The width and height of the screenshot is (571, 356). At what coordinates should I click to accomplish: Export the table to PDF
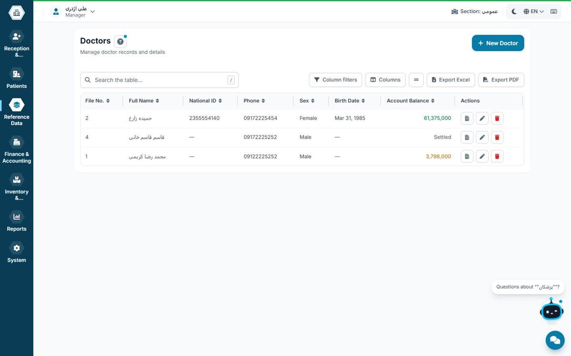click(x=501, y=80)
